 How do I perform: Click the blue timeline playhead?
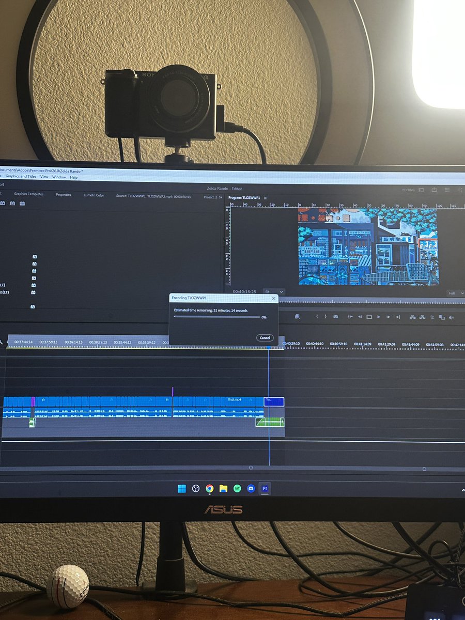[269, 347]
